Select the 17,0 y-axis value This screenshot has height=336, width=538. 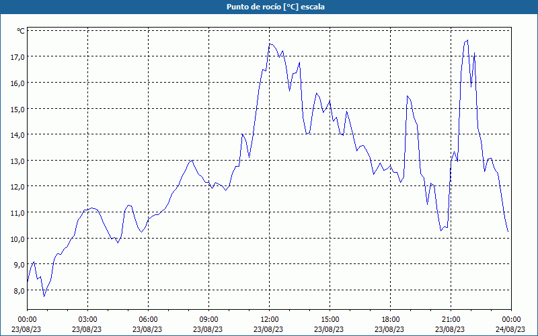coord(17,57)
